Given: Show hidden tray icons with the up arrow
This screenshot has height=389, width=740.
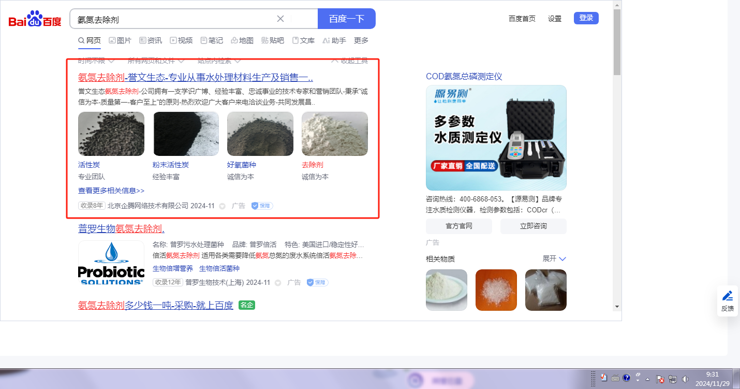Looking at the screenshot, I should [x=647, y=379].
